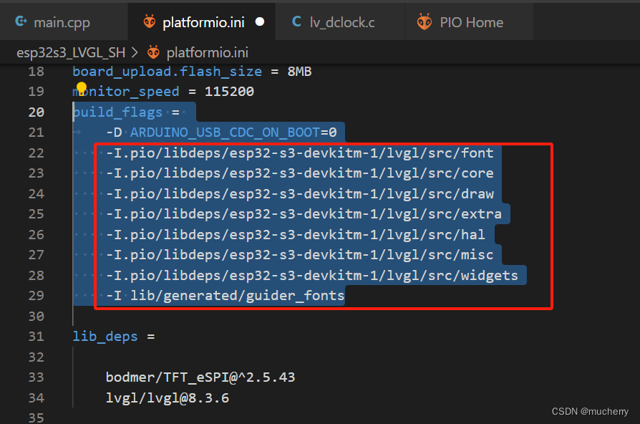Click the unsaved changes dot on platformio.ini tab

(x=258, y=21)
